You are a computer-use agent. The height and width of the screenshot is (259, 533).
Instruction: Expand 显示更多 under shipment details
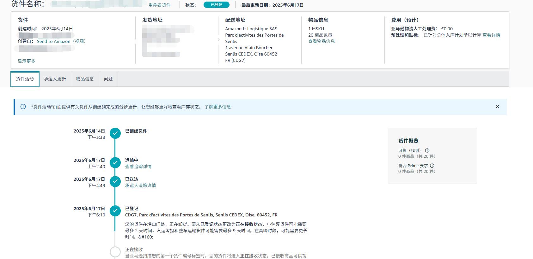27,61
